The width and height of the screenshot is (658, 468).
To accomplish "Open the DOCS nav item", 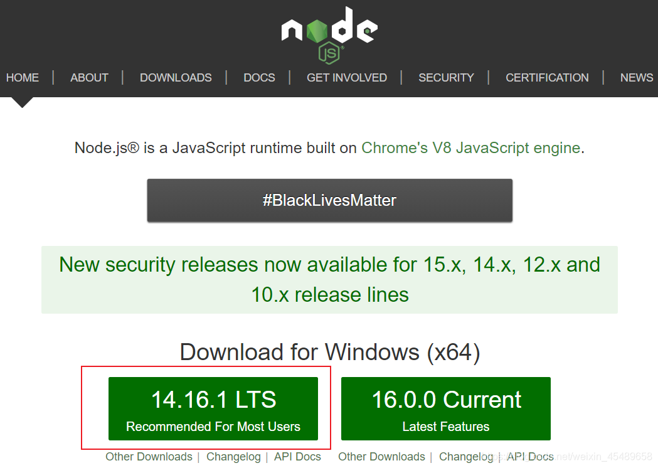I will click(259, 78).
